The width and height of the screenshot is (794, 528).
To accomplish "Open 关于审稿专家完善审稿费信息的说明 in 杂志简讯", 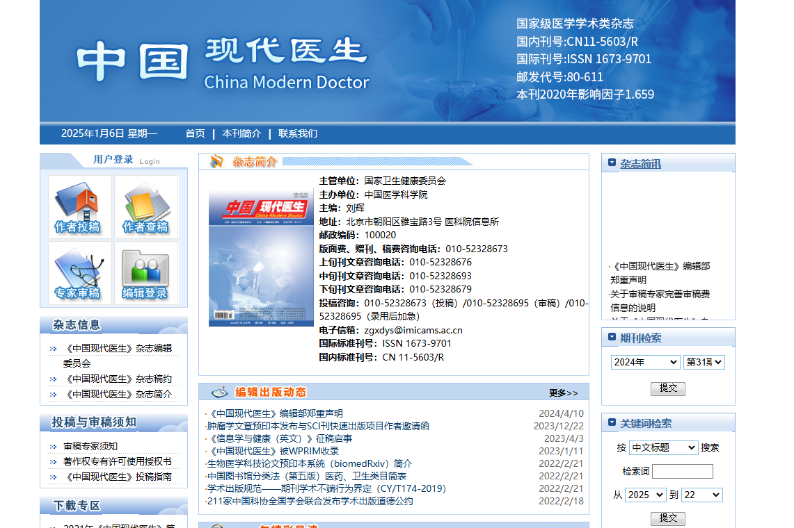I will 660,301.
